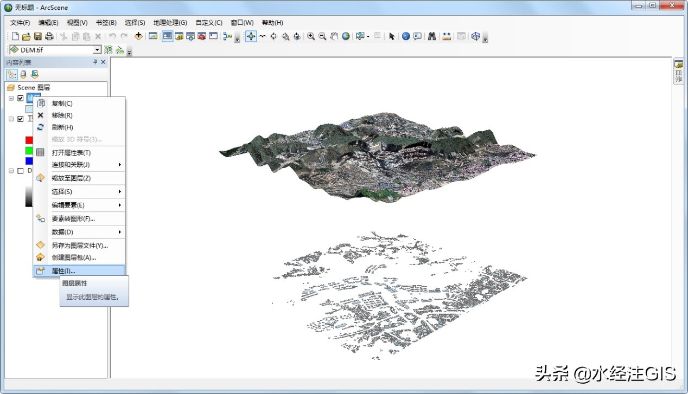Open the ArcToolbox red toolbox icon

coord(201,36)
